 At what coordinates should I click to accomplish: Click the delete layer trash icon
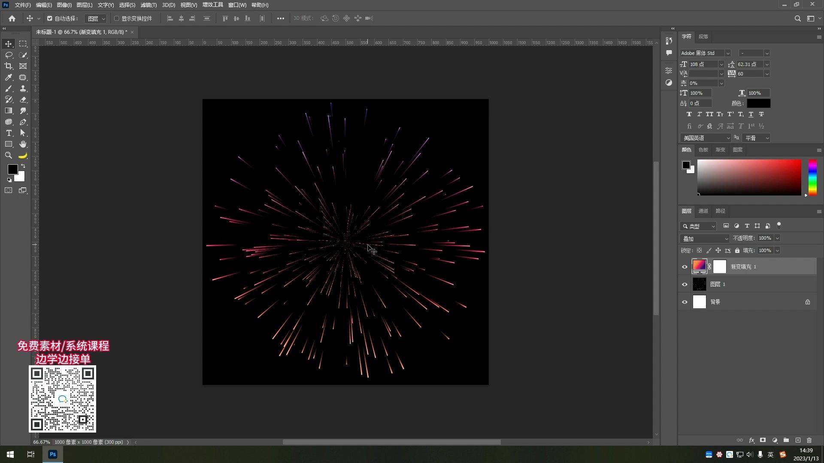click(x=809, y=440)
